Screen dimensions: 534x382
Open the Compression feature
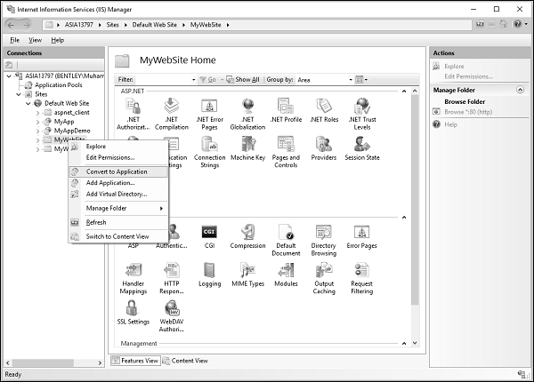click(247, 236)
